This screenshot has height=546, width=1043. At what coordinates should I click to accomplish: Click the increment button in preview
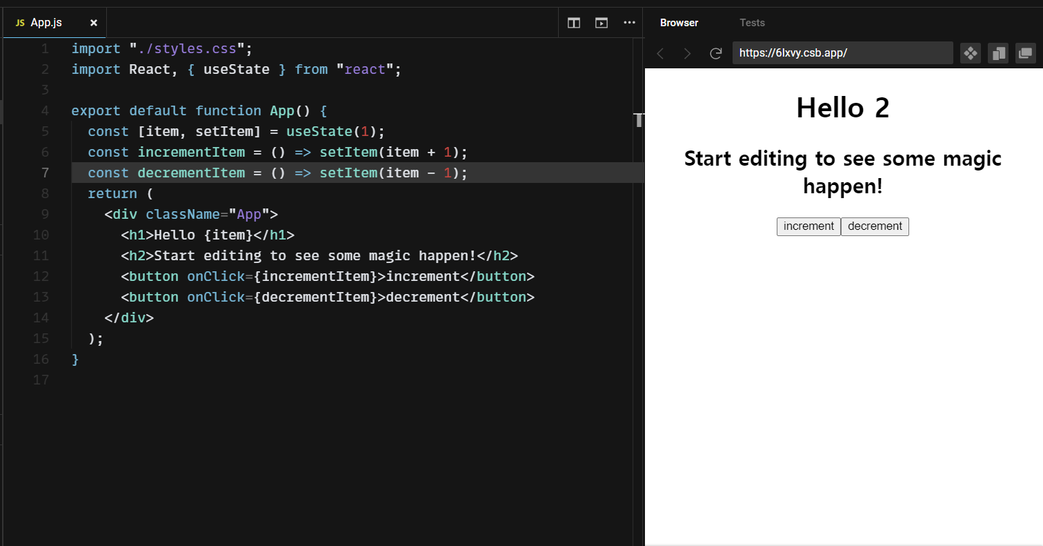[x=808, y=226]
